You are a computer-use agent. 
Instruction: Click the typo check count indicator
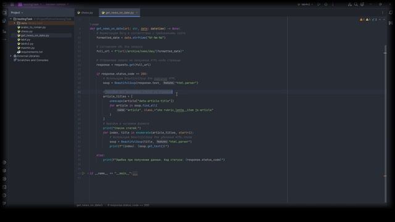coord(375,19)
